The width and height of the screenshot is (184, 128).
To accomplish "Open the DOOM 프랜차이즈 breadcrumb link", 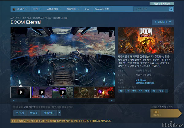I will (x=42, y=18).
